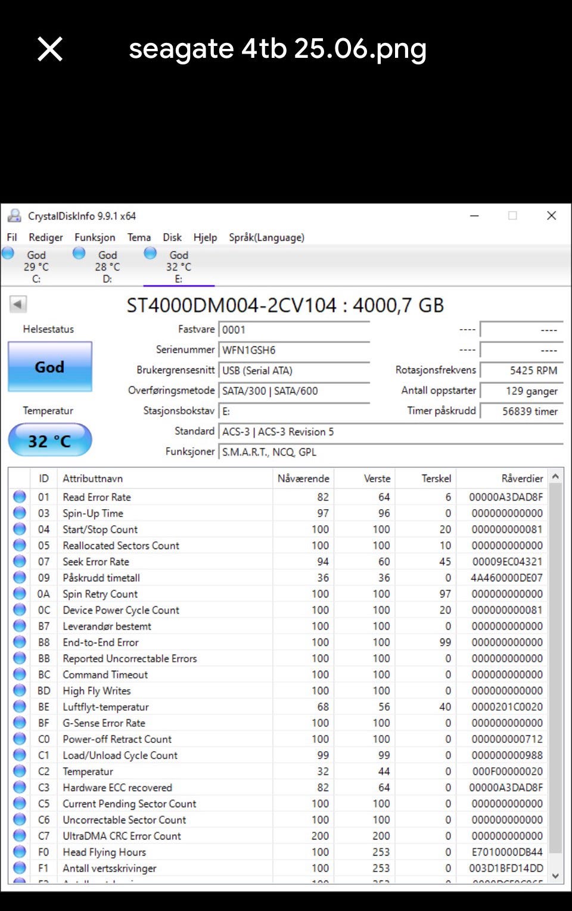The image size is (572, 911).
Task: Click the Timer påskrudd value 56839 timer
Action: [521, 411]
